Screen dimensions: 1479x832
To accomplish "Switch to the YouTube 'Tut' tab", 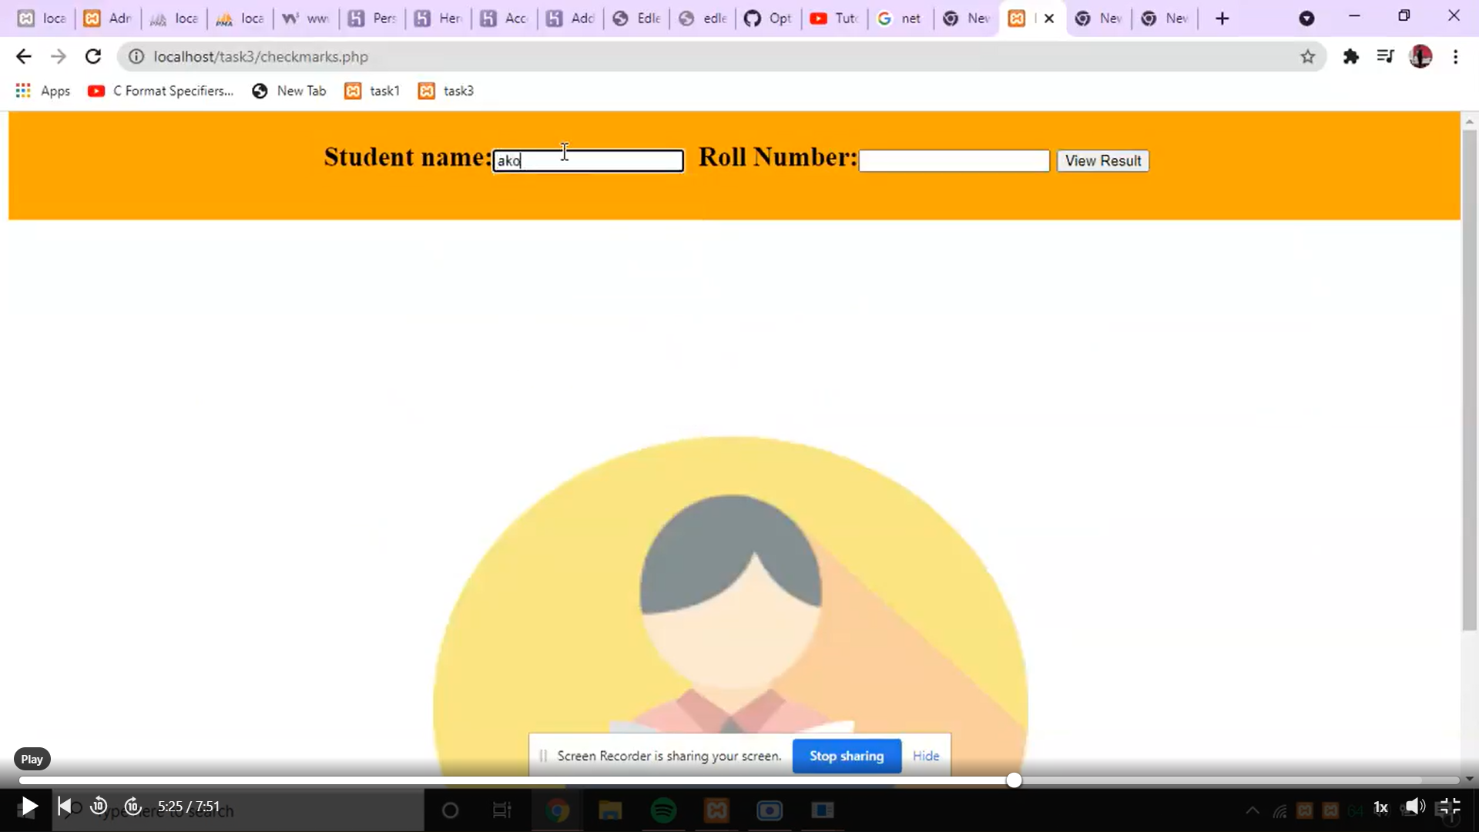I will tap(836, 18).
